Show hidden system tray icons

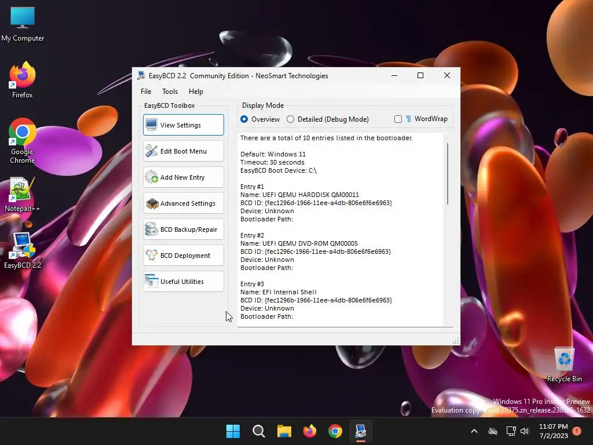point(474,431)
